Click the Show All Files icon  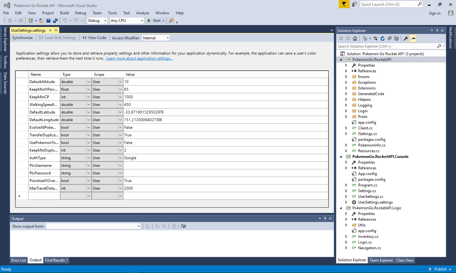tap(396, 38)
